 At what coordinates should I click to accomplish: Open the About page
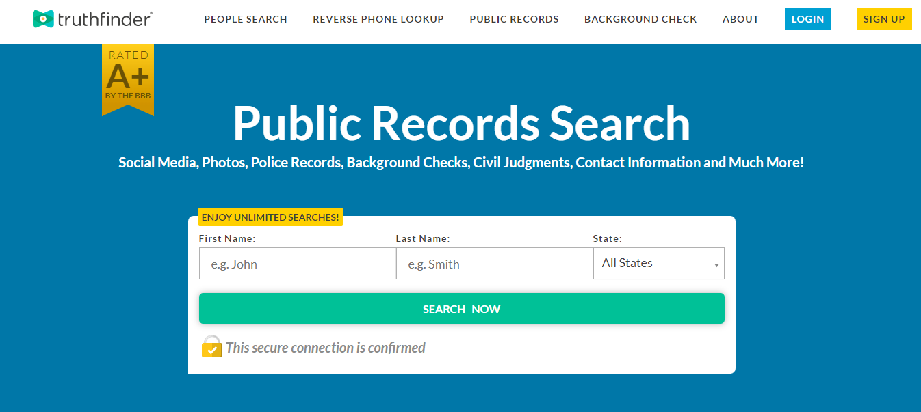[740, 19]
